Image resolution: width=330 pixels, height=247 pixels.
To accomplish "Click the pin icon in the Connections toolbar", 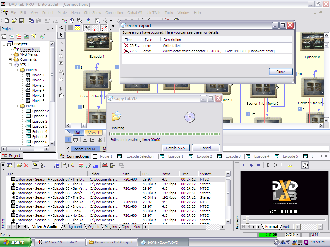I will click(x=61, y=28).
